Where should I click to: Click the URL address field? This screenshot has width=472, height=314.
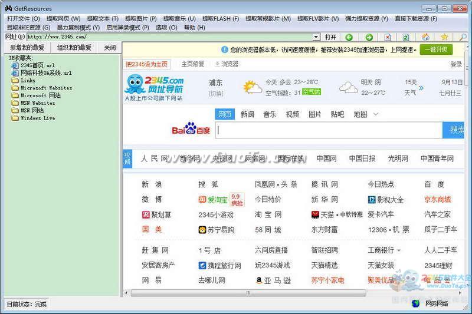[170, 37]
